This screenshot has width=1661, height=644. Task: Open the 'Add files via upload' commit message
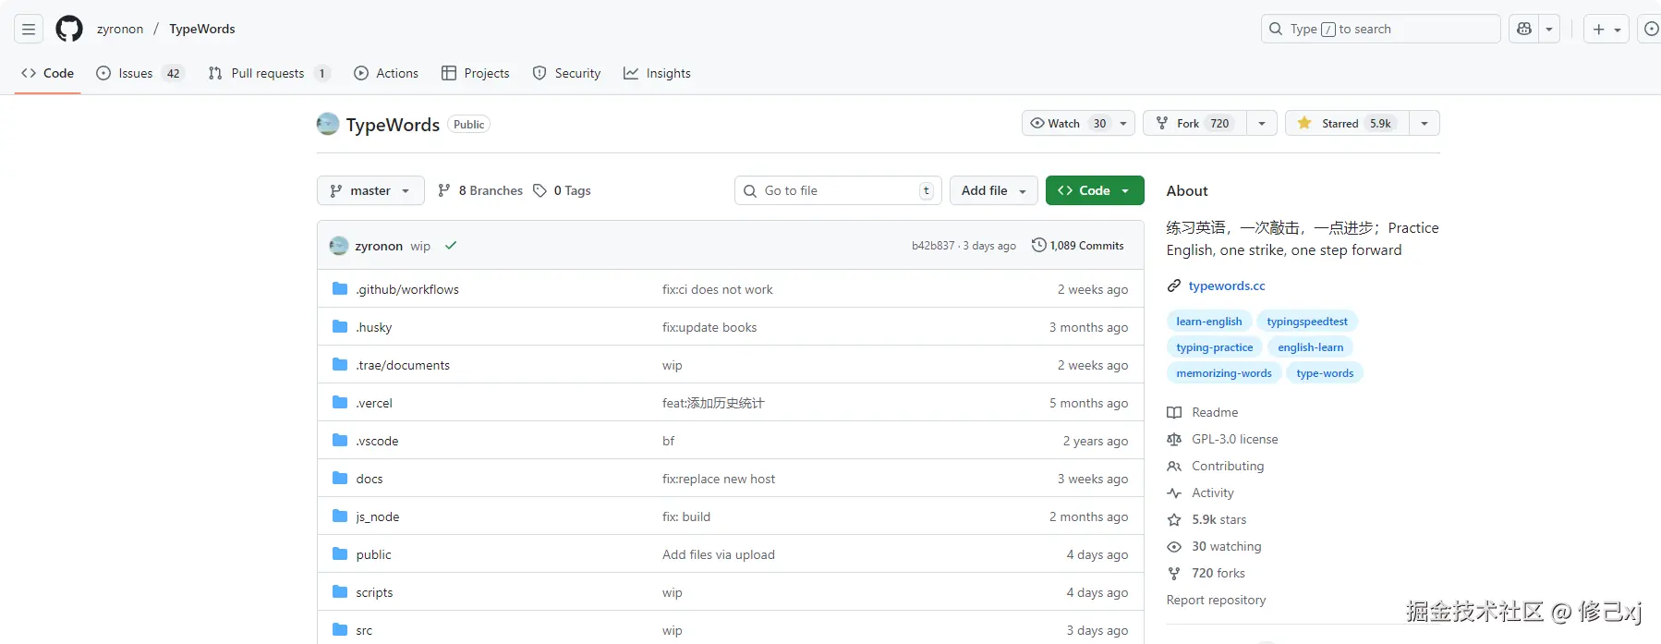(719, 554)
